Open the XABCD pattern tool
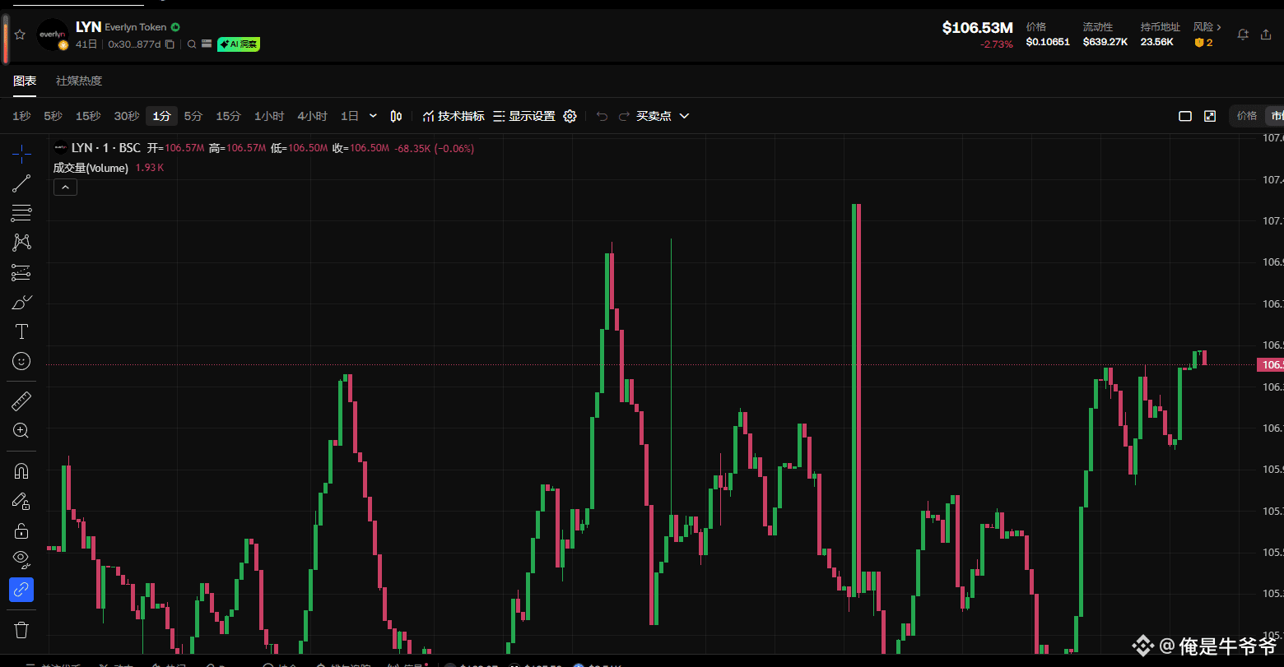1284x667 pixels. 21,242
